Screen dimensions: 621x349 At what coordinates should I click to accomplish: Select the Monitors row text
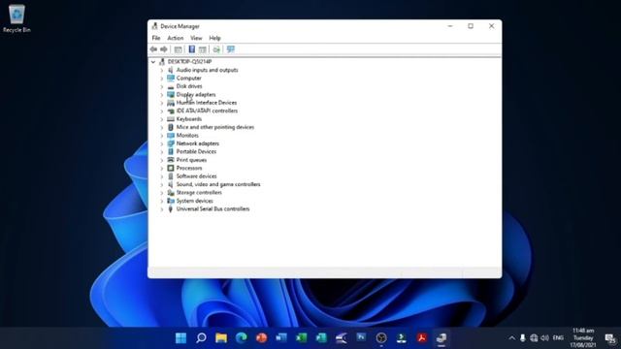[x=187, y=136]
